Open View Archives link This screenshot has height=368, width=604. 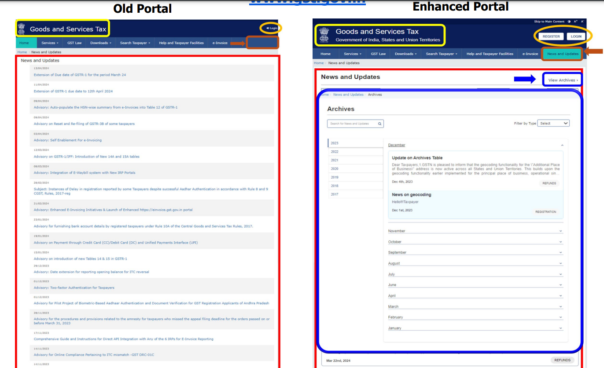563,80
